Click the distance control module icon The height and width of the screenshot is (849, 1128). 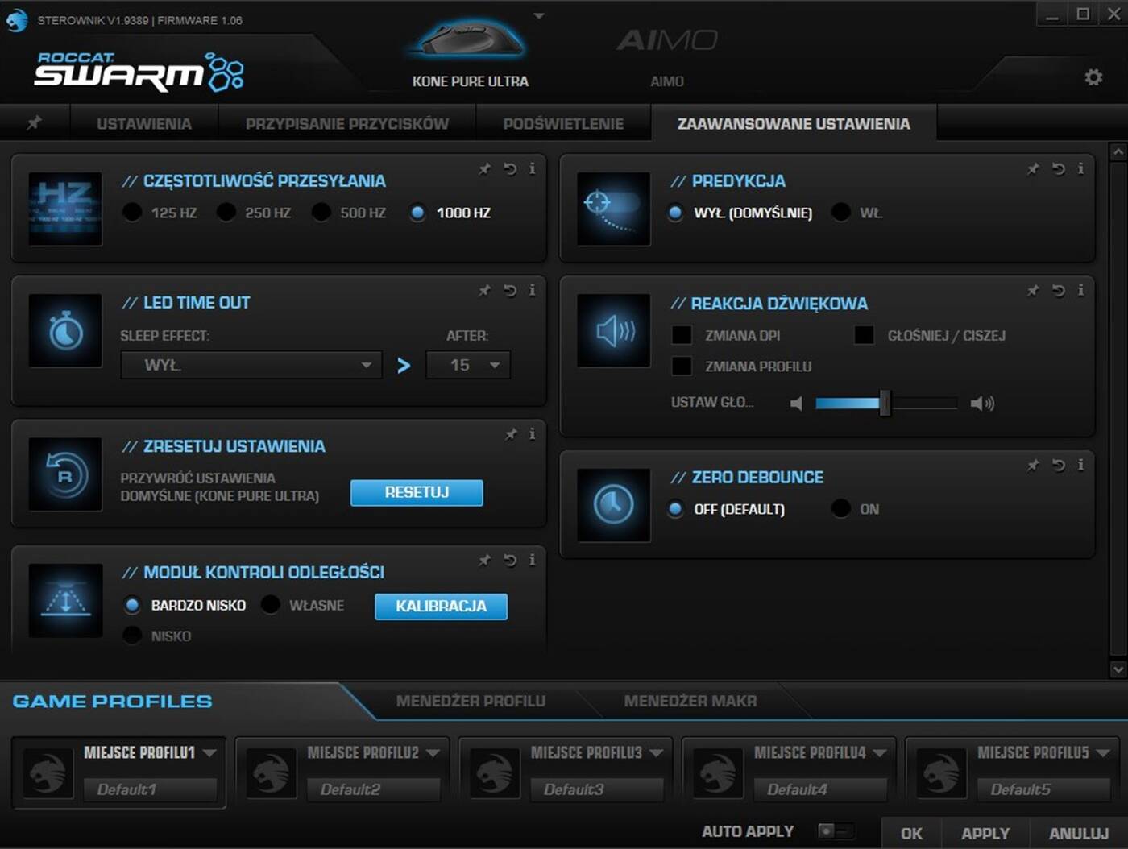[x=64, y=600]
